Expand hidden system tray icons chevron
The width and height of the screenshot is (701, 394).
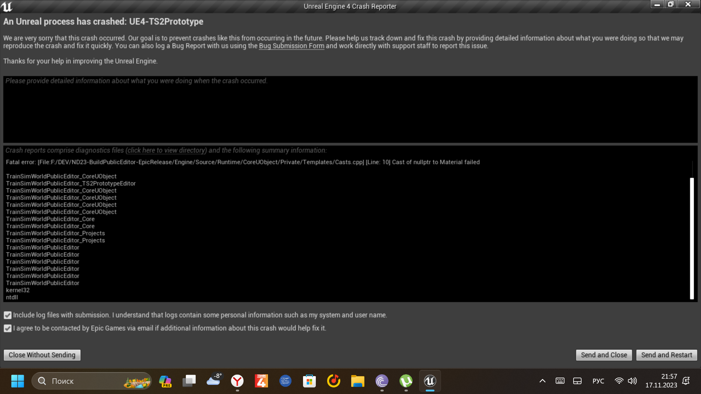[x=543, y=381]
